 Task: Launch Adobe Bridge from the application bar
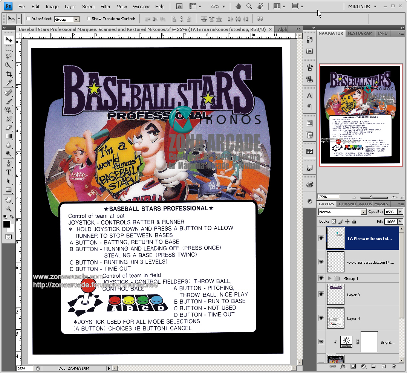(179, 6)
